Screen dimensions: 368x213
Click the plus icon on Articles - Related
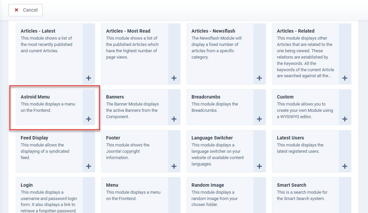[345, 78]
